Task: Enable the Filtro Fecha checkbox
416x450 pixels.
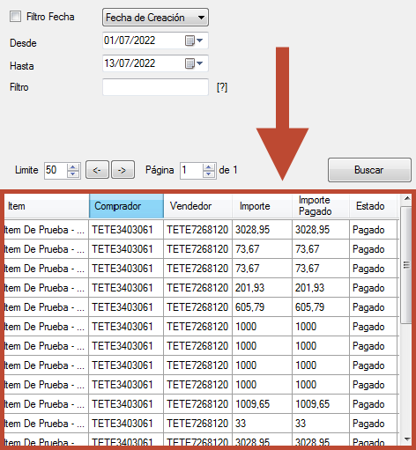Action: (15, 17)
